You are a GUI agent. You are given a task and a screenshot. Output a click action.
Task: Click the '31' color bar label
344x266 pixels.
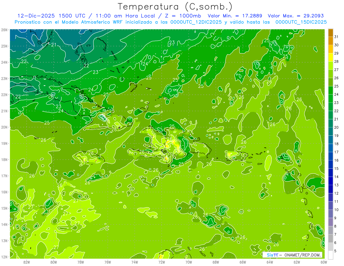click(337, 37)
